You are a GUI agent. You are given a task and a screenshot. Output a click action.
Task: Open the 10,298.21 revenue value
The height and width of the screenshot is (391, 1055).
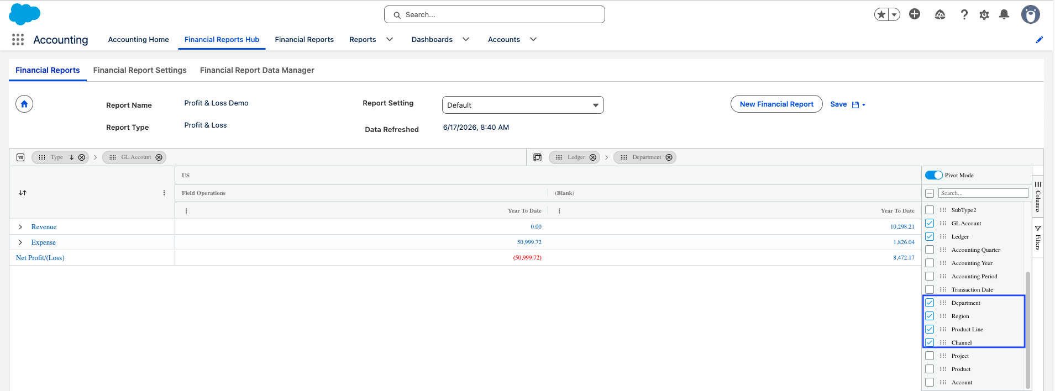coord(902,227)
